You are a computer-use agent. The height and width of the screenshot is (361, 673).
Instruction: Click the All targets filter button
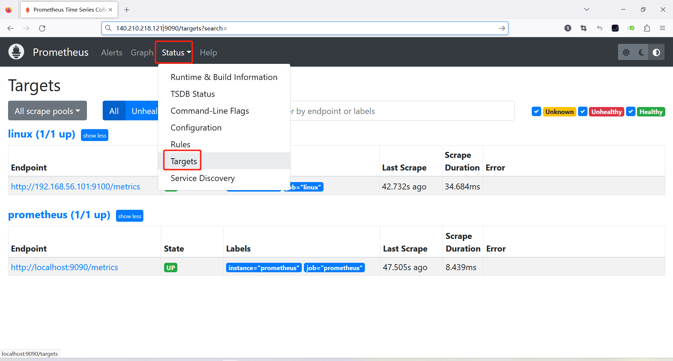tap(114, 111)
